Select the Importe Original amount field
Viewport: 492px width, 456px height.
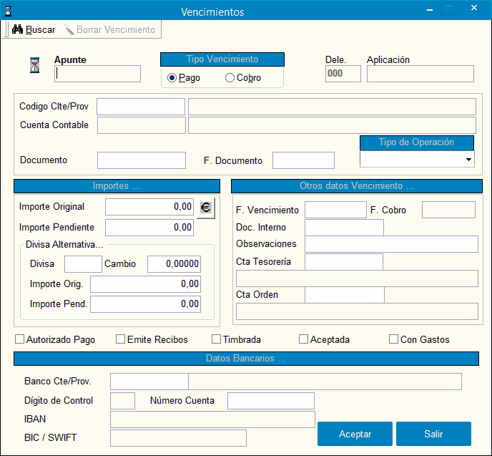click(149, 207)
